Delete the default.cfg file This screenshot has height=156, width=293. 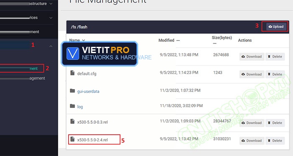(x=275, y=74)
